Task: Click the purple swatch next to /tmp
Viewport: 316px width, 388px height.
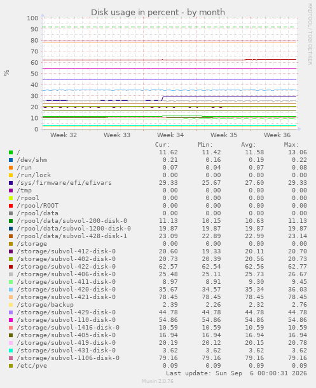Action: tap(11, 191)
